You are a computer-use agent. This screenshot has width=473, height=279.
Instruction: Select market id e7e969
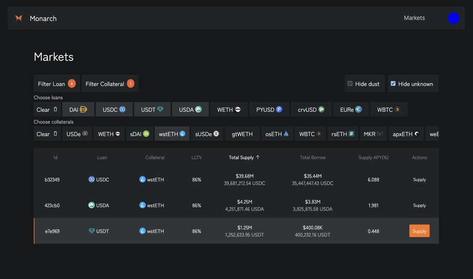(52, 231)
